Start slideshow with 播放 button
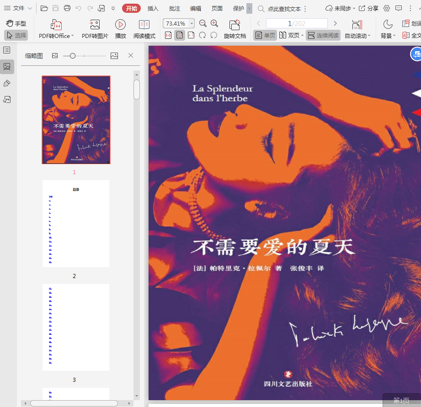This screenshot has width=421, height=407. [120, 26]
